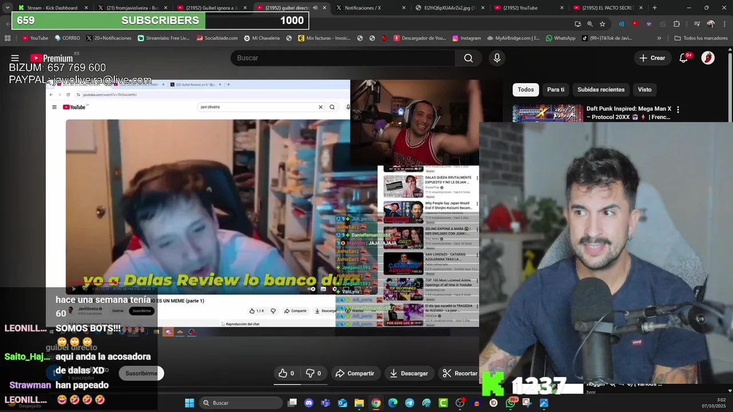Open WhatsApp from the taskbar
733x412 pixels.
[x=510, y=403]
